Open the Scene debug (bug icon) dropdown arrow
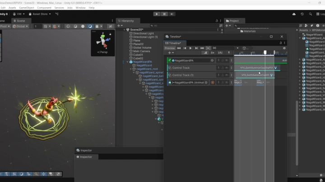The image size is (325, 182). [101, 27]
